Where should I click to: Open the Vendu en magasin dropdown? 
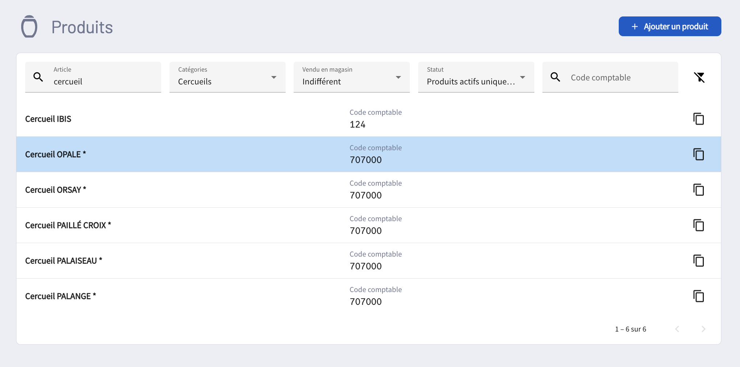point(351,77)
